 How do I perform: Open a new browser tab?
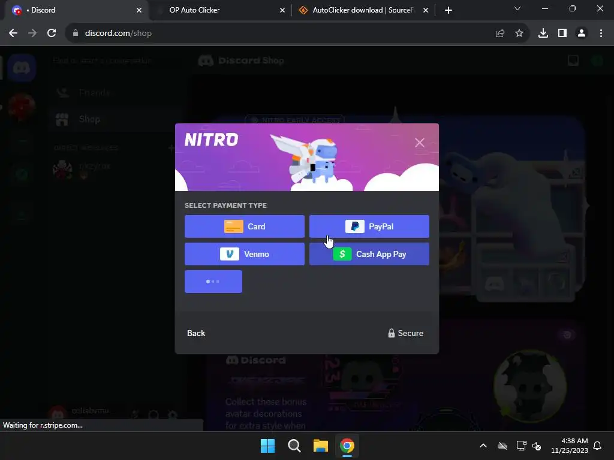coord(449,10)
